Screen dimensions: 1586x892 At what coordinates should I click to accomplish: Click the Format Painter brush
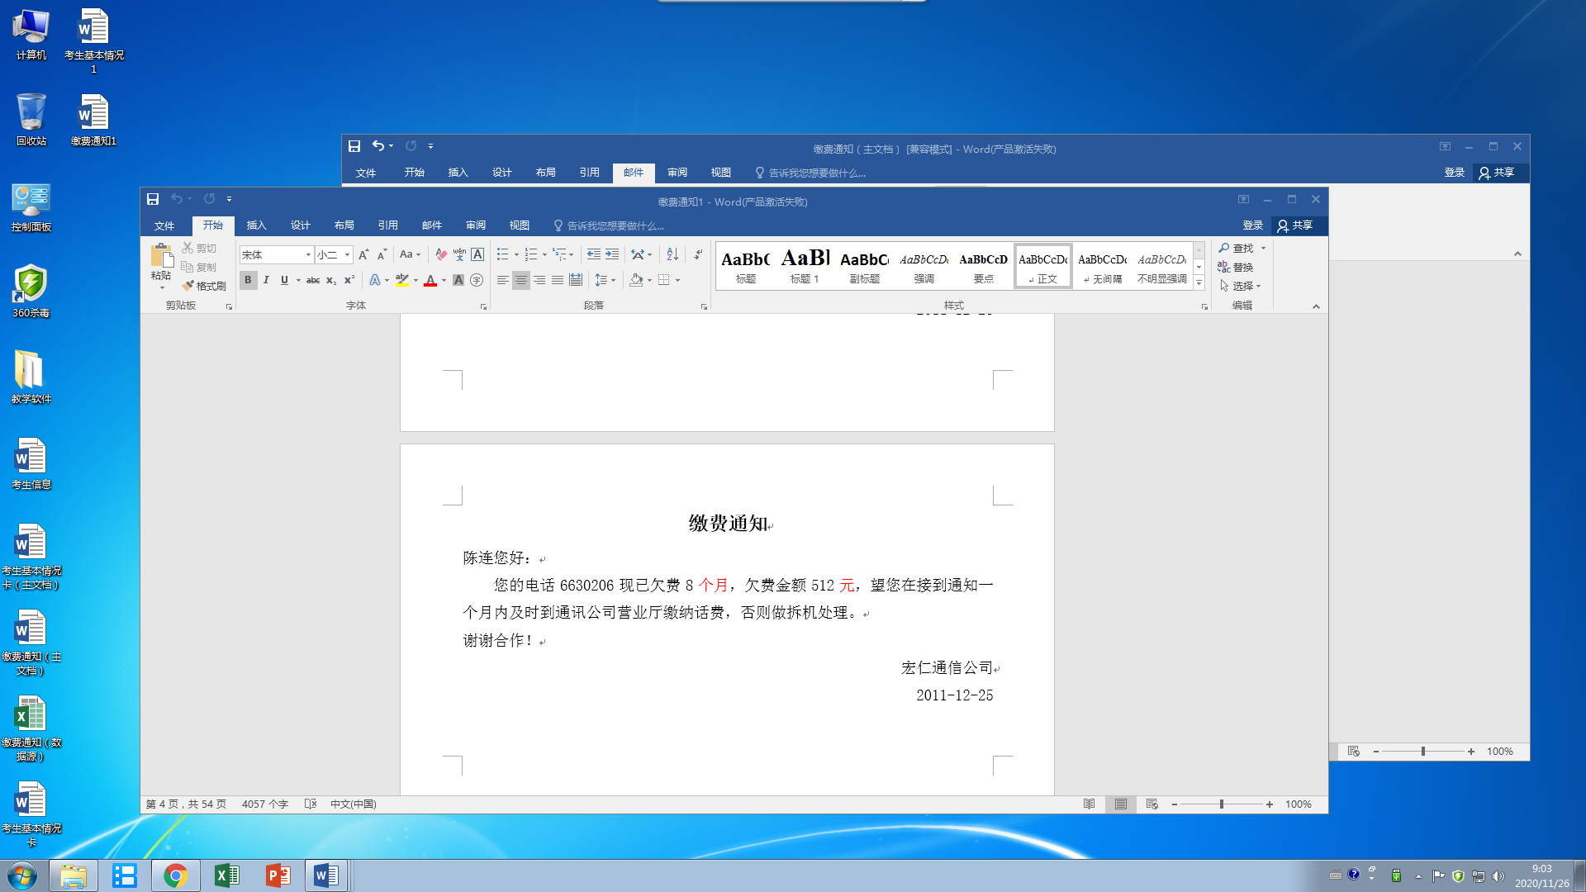pos(203,286)
